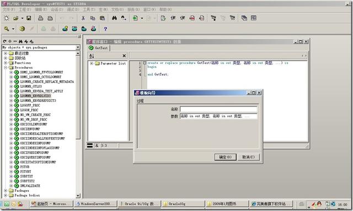
Task: Switch to the GetTest tab
Action: (99, 48)
